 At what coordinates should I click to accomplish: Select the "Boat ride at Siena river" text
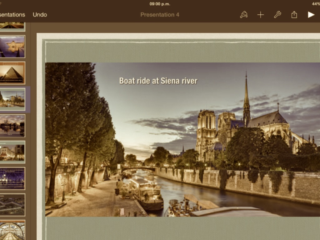coord(158,81)
